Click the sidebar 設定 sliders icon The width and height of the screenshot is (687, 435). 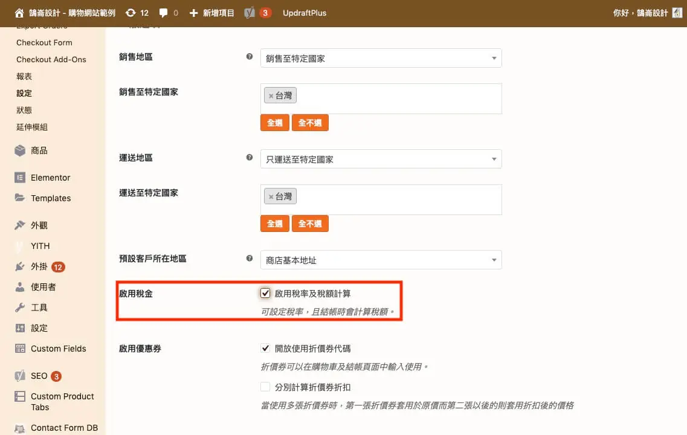click(20, 328)
